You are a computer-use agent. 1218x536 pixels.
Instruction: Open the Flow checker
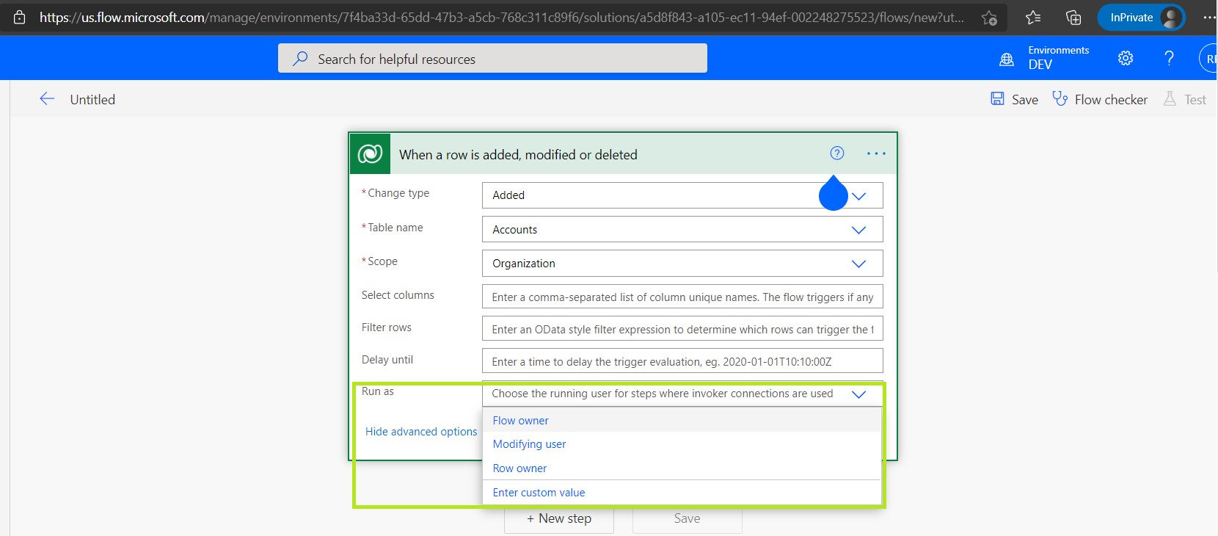coord(1100,99)
